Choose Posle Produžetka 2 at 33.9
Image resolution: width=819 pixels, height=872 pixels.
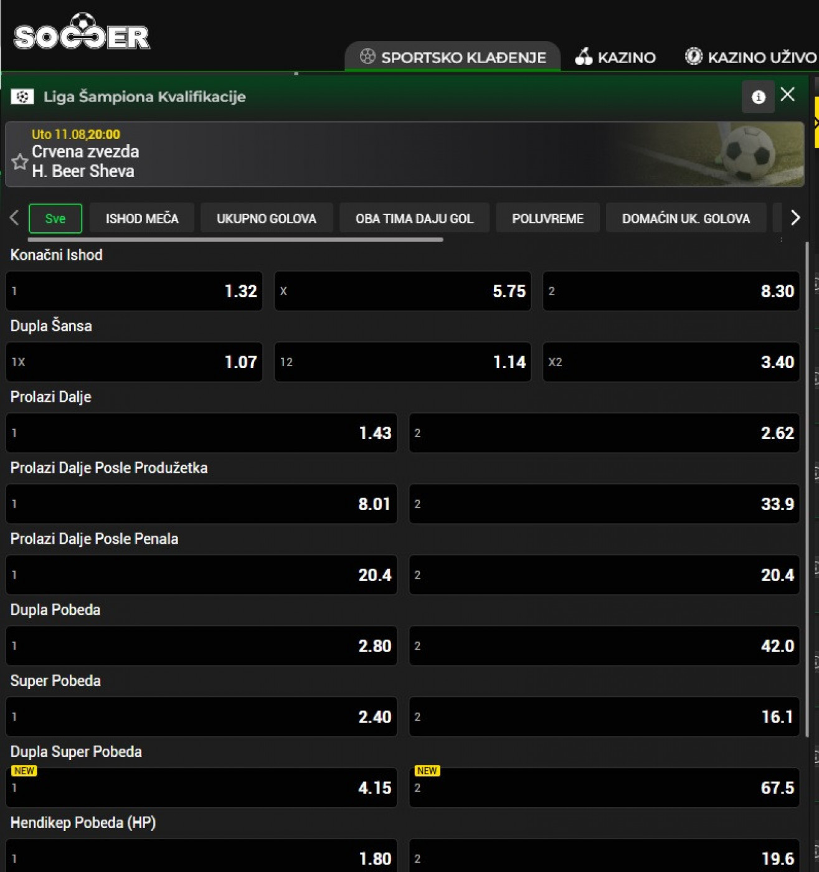604,504
